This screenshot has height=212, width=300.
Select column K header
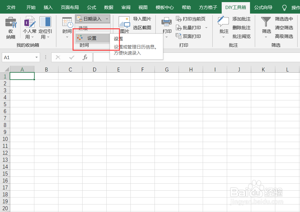tap(263, 70)
